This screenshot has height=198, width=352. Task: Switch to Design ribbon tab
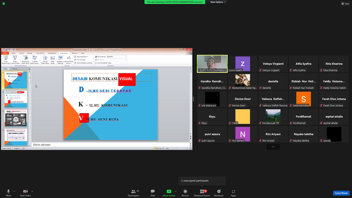(30, 53)
